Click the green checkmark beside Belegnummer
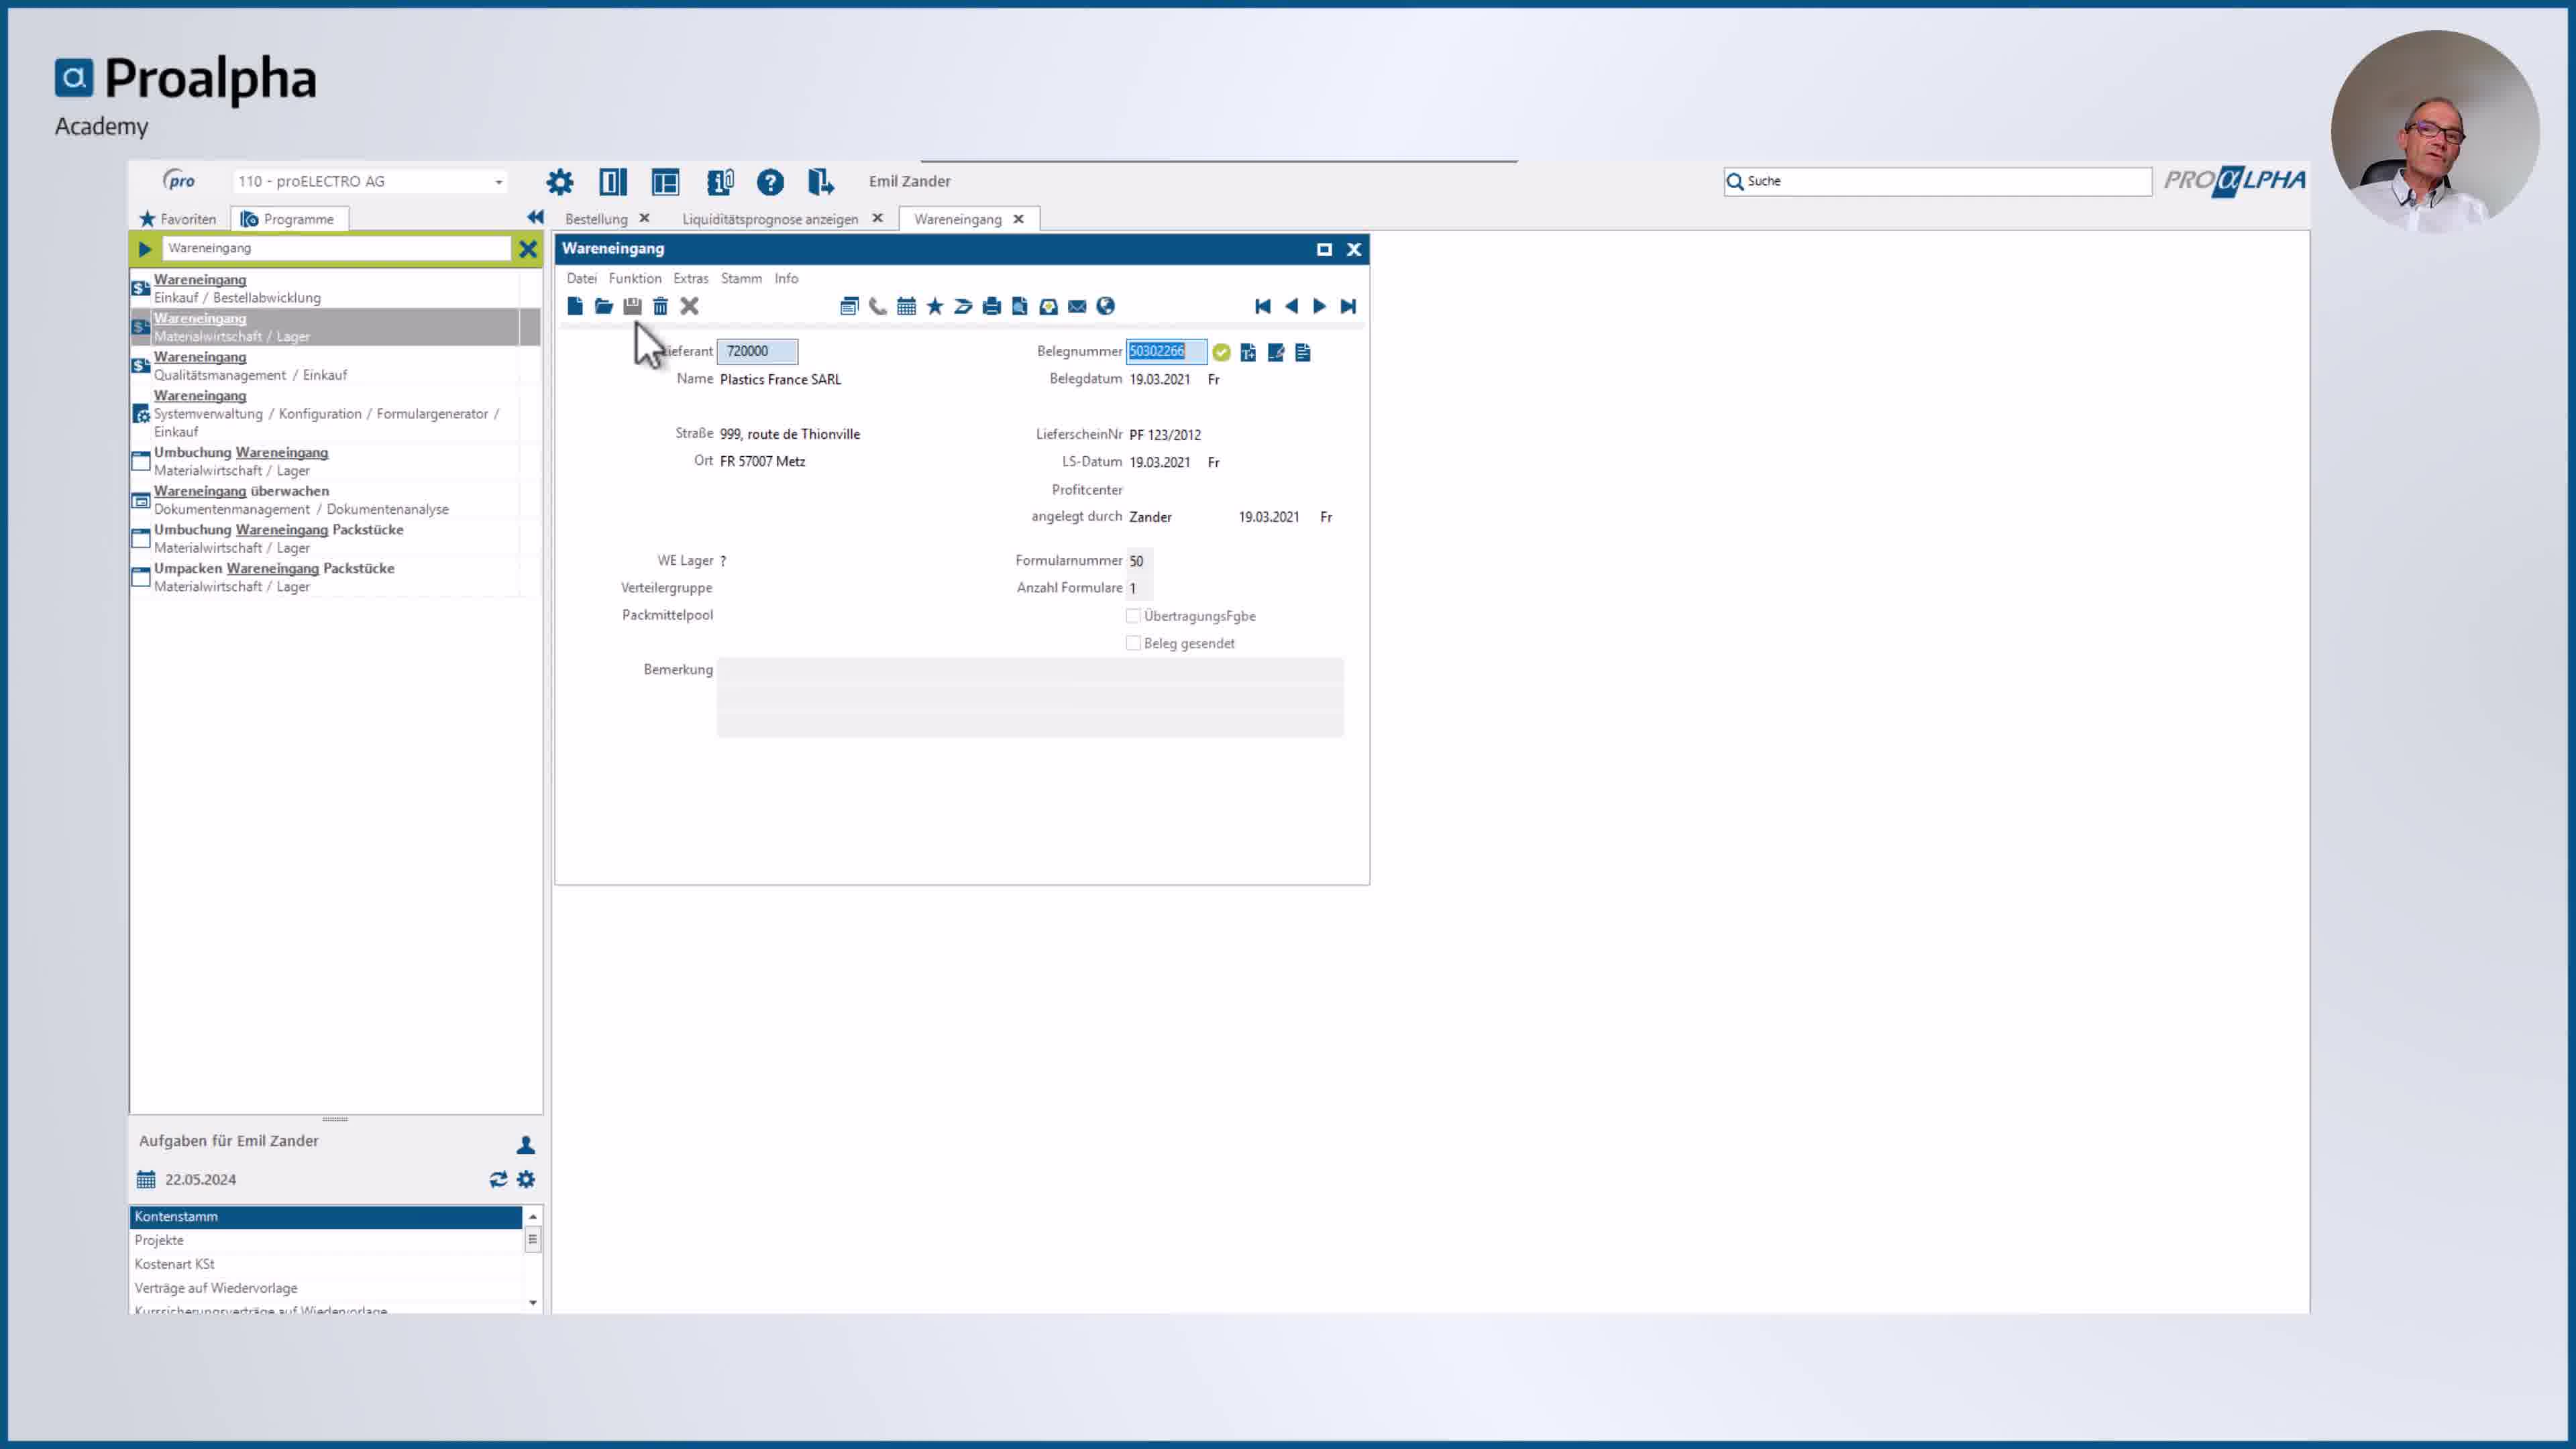Image resolution: width=2576 pixels, height=1449 pixels. coord(1222,352)
